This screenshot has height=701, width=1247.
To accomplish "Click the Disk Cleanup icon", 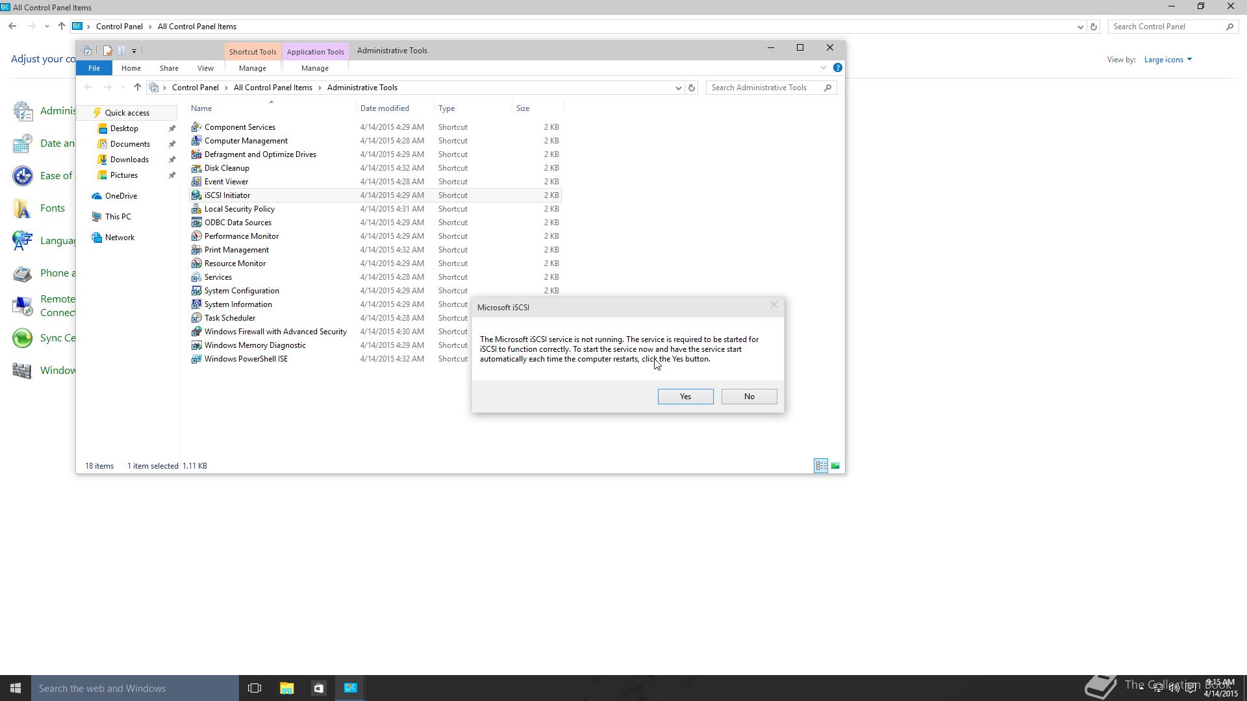I will [196, 168].
